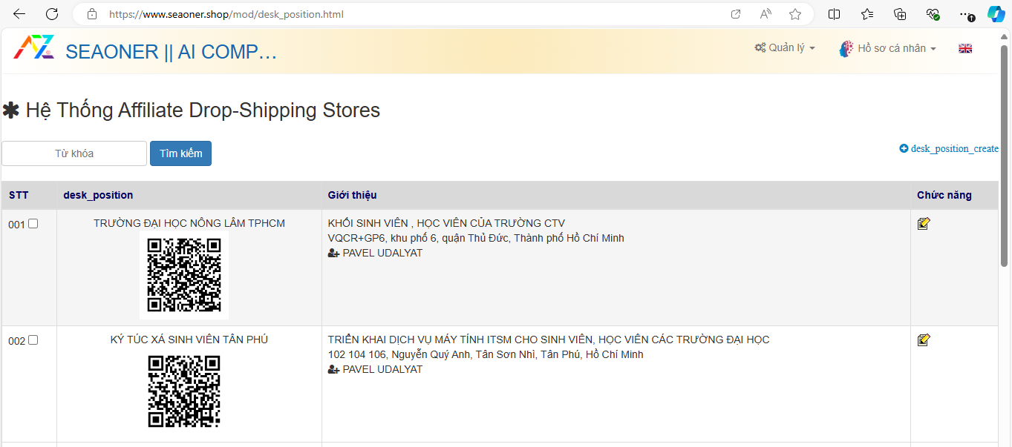Click the edit icon for row 001

click(x=924, y=223)
